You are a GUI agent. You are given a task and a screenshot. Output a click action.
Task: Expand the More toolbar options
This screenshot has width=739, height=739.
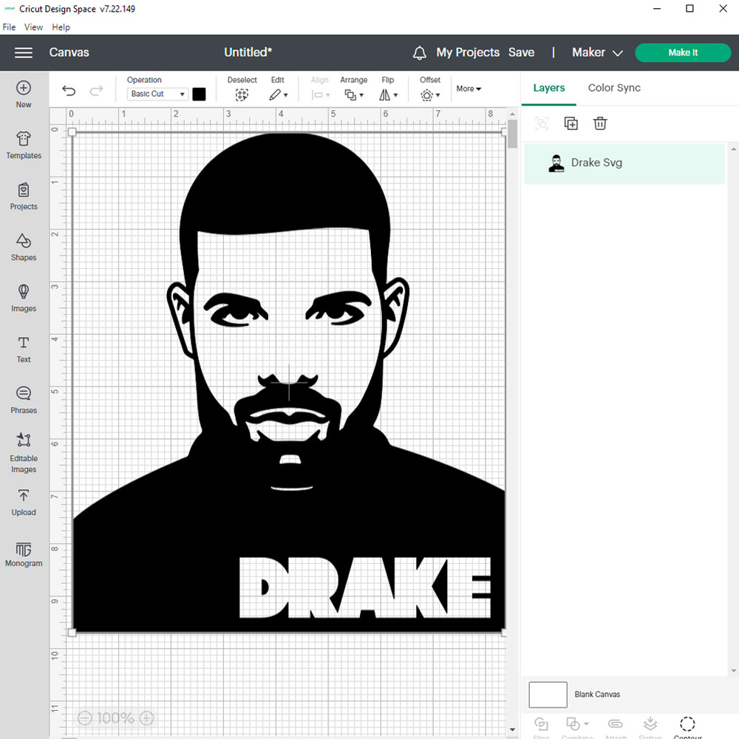pyautogui.click(x=469, y=89)
